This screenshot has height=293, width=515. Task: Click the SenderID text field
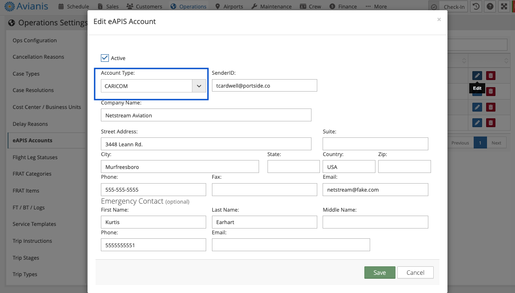pos(264,85)
